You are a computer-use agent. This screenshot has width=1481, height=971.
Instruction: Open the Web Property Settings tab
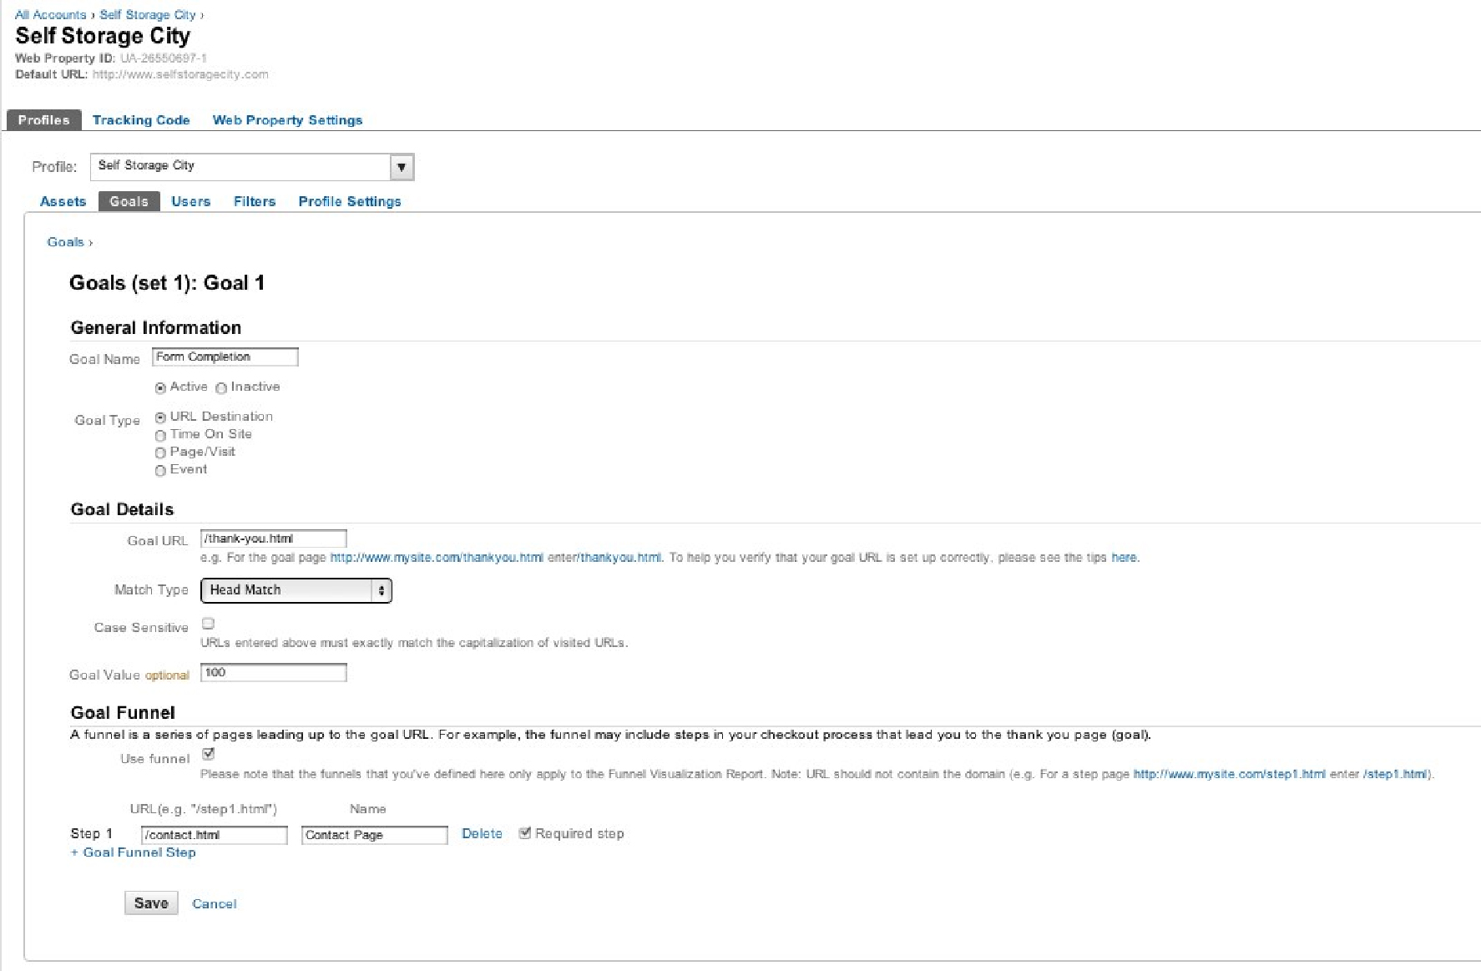coord(287,120)
